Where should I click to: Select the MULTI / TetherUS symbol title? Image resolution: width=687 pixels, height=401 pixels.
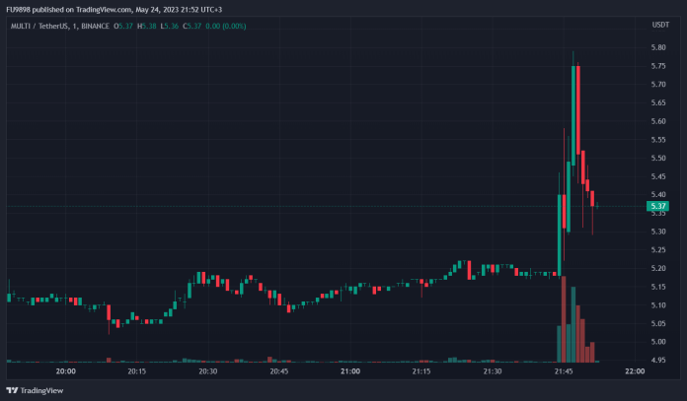(x=41, y=25)
